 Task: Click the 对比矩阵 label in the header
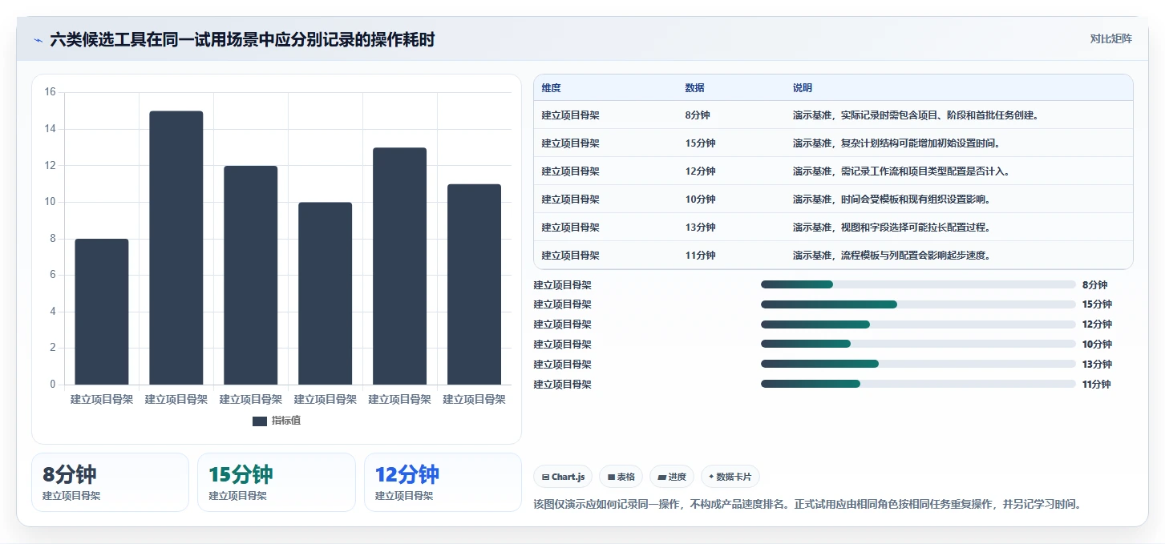pos(1110,38)
